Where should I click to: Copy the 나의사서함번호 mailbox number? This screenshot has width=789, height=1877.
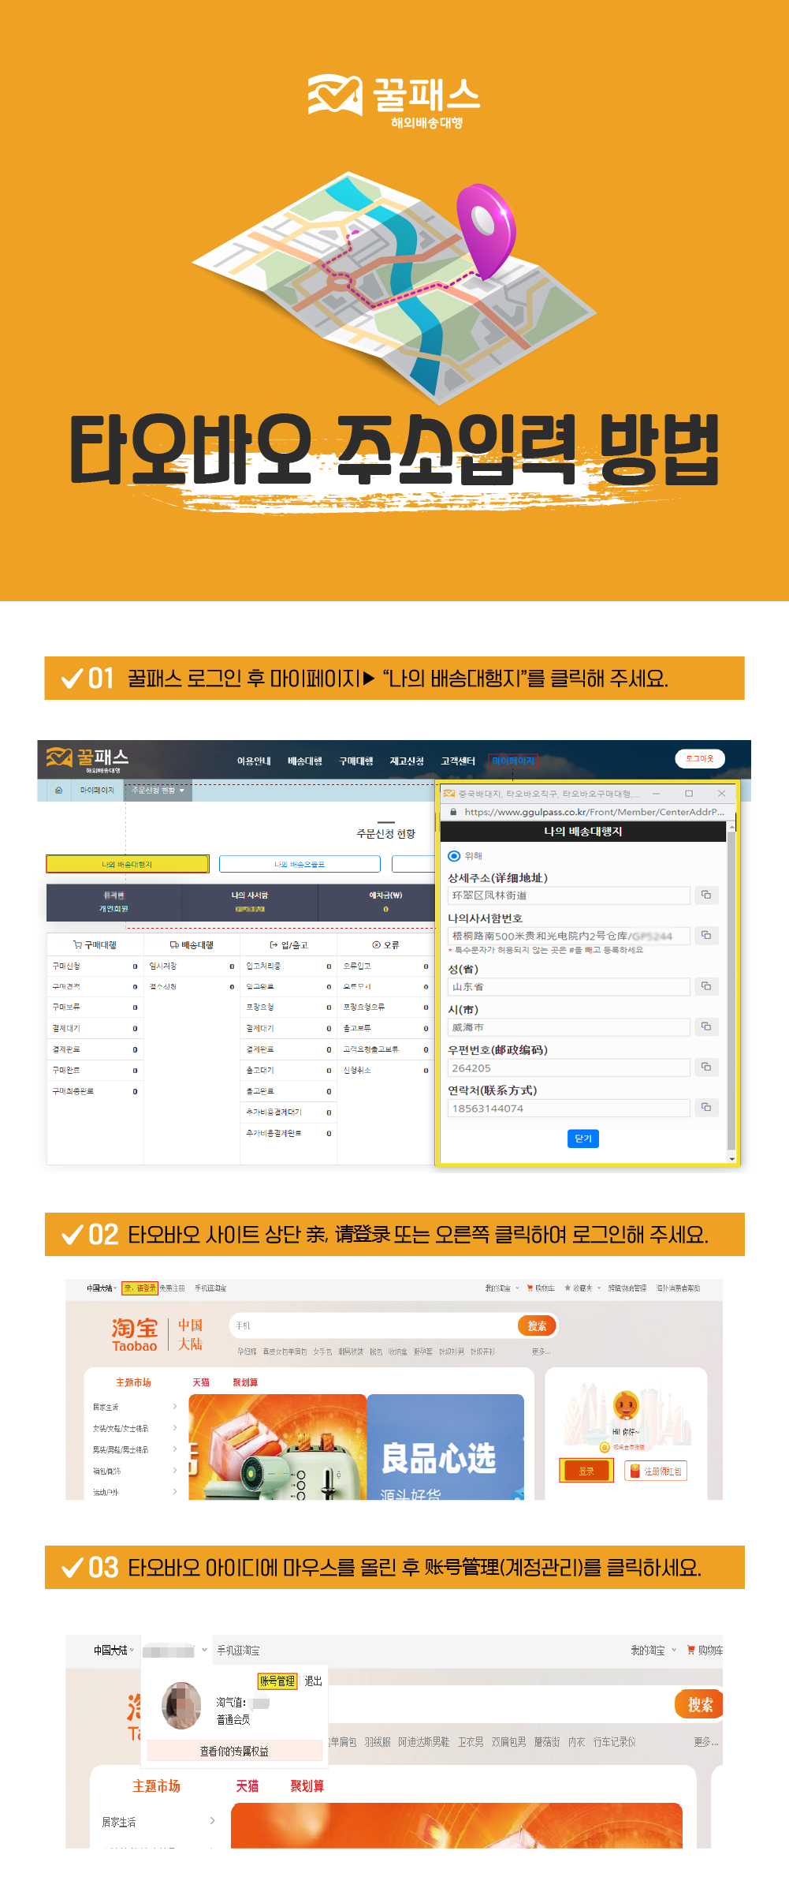click(x=706, y=935)
